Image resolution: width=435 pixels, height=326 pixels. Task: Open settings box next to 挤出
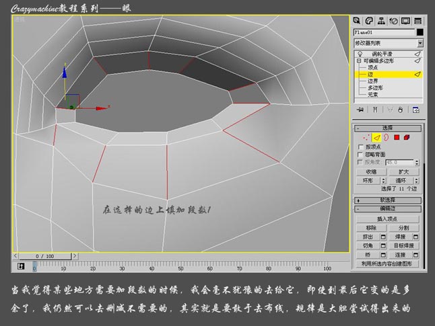point(383,237)
